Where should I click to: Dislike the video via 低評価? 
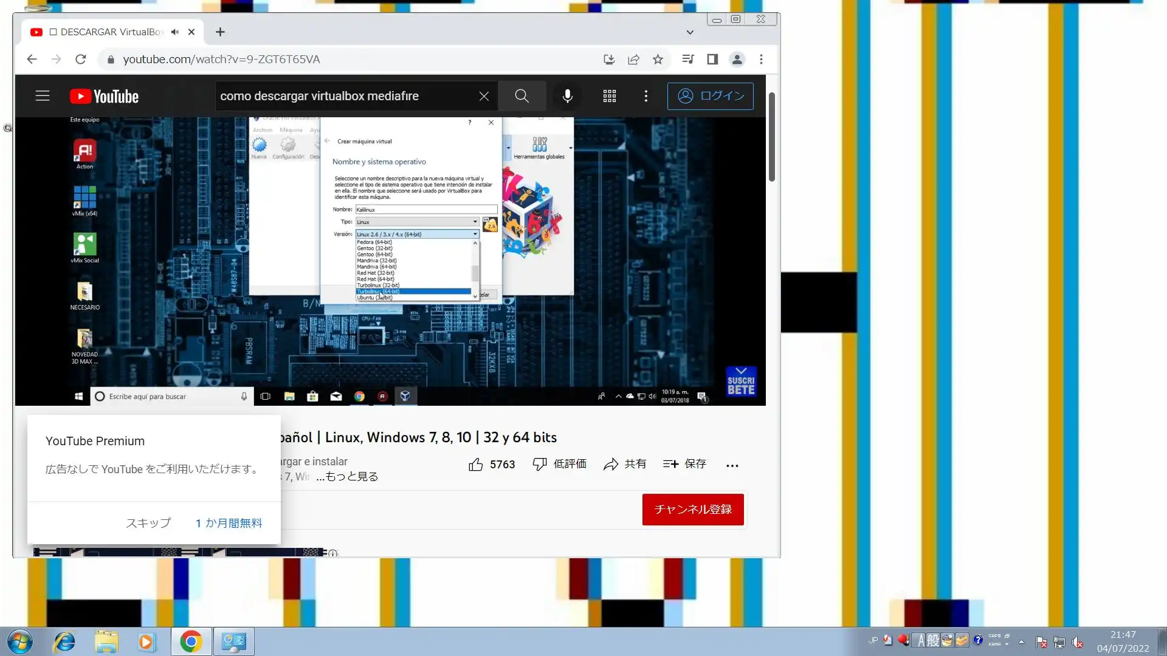click(559, 464)
